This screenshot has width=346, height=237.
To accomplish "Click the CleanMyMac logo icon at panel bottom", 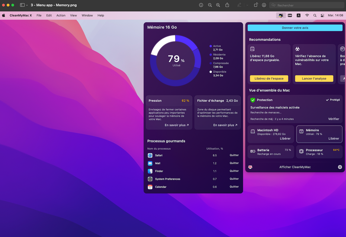I will click(x=250, y=167).
